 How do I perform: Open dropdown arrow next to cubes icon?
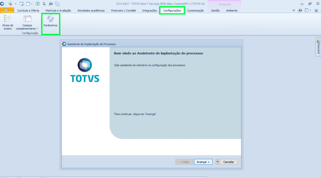pos(16,4)
